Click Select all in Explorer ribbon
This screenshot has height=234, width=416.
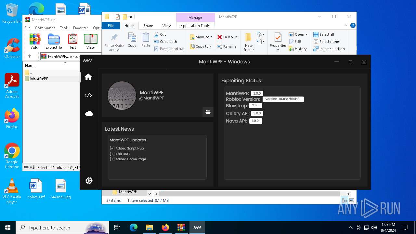324,34
